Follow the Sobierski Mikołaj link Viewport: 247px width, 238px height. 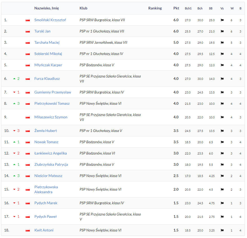[48, 54]
